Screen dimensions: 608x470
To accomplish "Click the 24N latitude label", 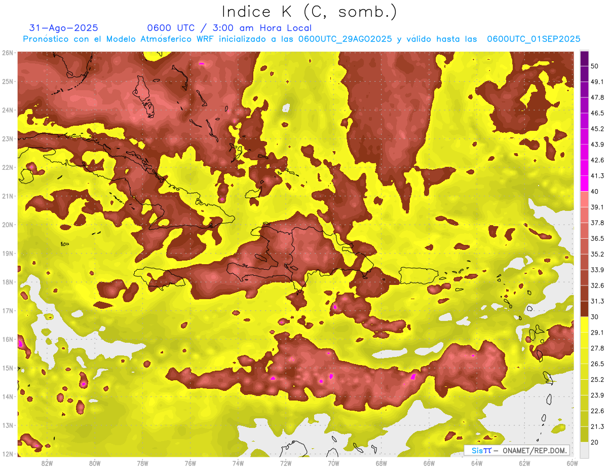I will click(x=8, y=110).
